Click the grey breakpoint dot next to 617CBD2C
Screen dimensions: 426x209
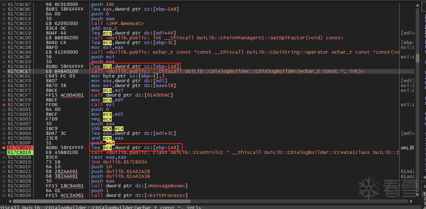pyautogui.click(x=4, y=186)
